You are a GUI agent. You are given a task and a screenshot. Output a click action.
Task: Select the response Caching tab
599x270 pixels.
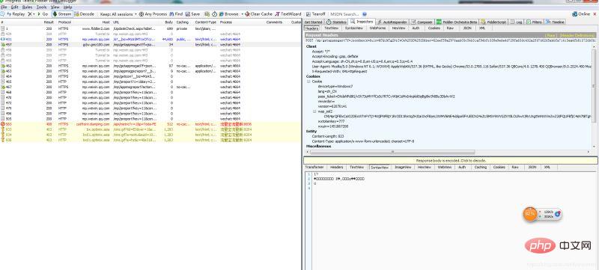481,167
